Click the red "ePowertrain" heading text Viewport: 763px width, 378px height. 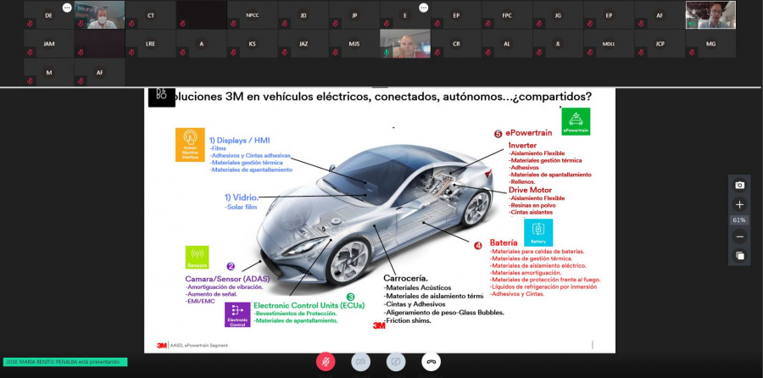528,133
